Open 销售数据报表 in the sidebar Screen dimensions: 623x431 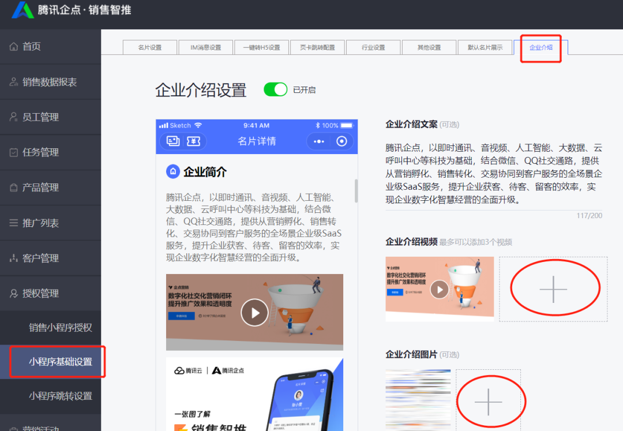(x=50, y=82)
